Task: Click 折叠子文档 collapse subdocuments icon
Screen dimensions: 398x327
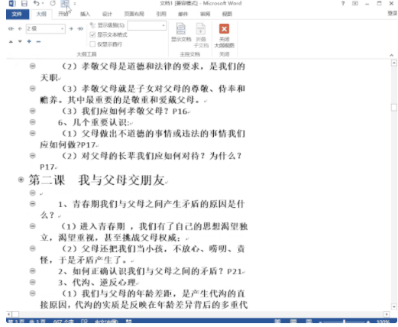Action: [x=201, y=35]
